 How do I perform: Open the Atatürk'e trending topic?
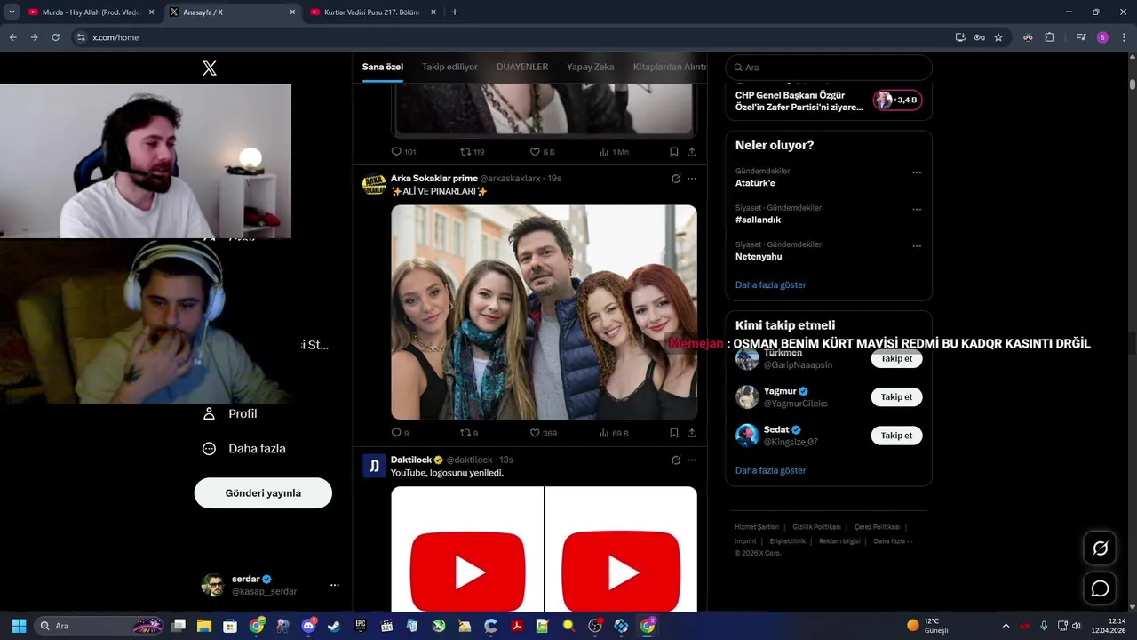755,183
